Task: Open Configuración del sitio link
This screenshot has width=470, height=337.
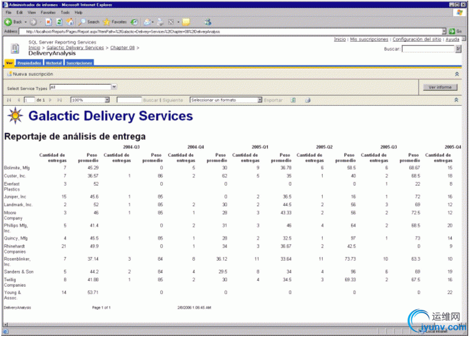Action: click(x=417, y=39)
